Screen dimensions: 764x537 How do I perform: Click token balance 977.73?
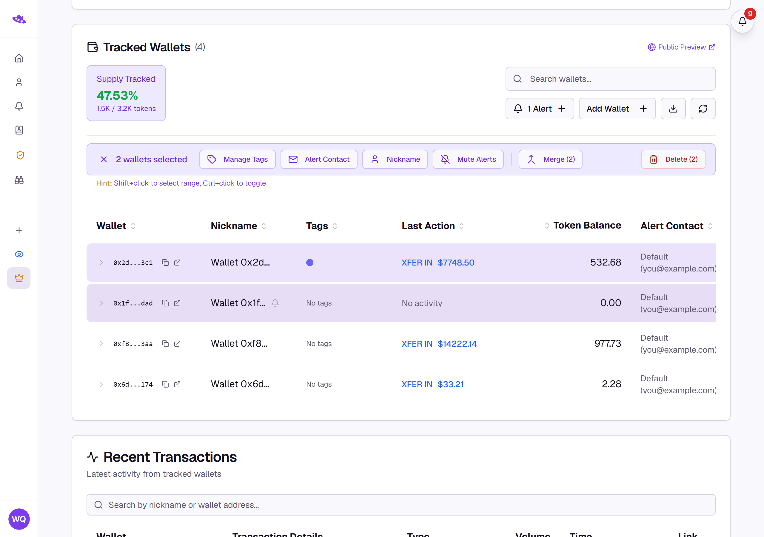[608, 343]
